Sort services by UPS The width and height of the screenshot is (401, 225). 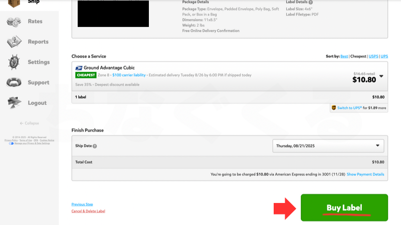click(384, 56)
